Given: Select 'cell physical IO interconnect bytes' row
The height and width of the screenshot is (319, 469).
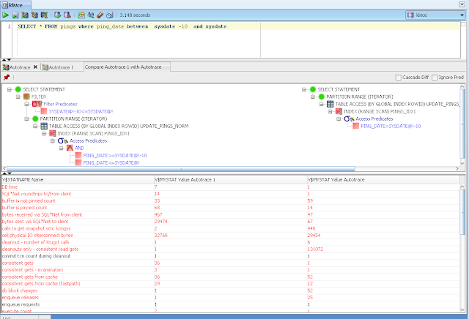Looking at the screenshot, I should [230, 235].
